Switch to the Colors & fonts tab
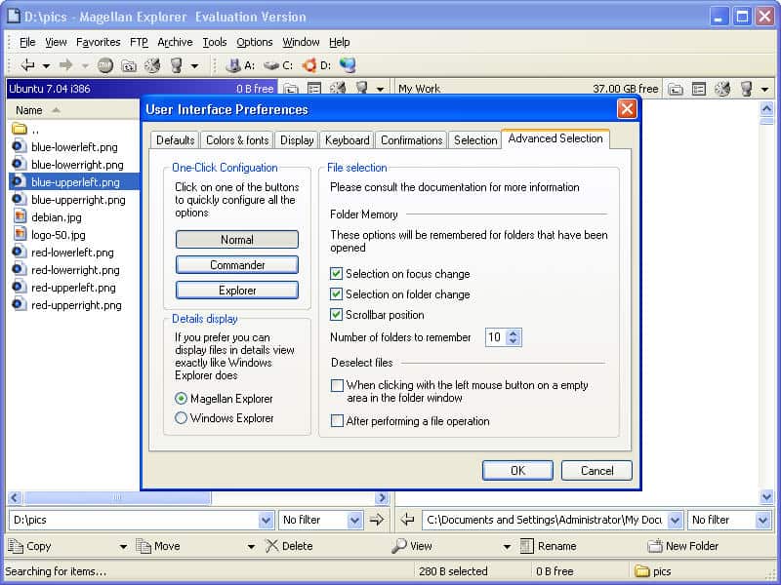 (x=237, y=140)
